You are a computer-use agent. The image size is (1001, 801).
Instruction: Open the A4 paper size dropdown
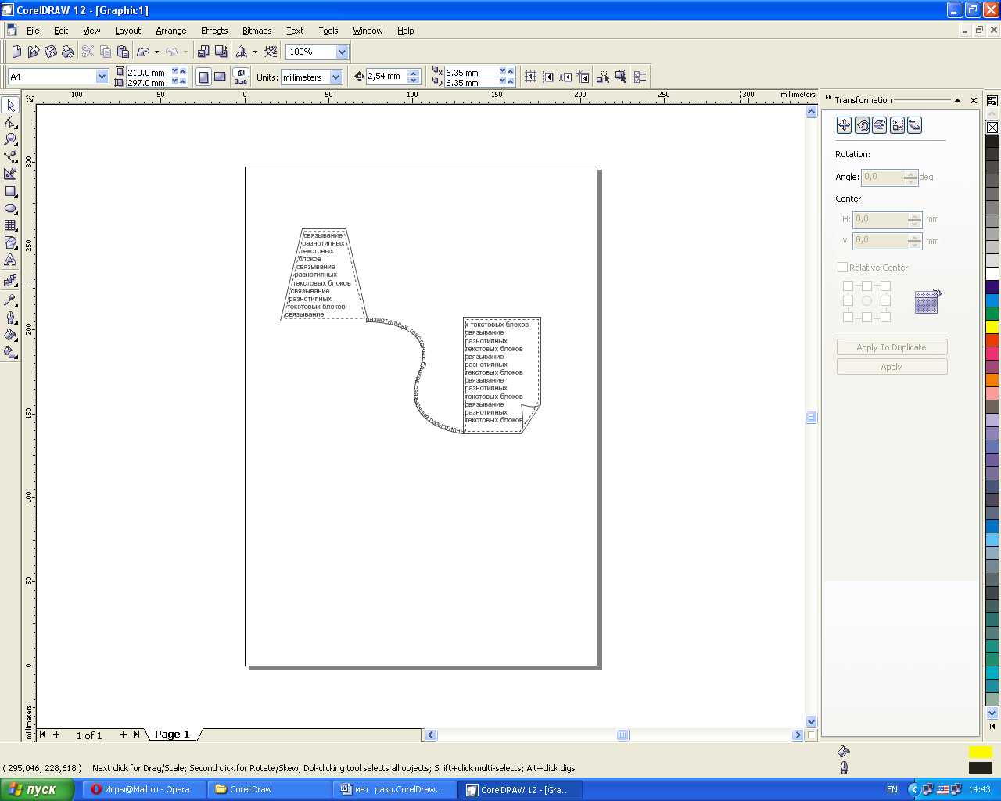pos(102,77)
